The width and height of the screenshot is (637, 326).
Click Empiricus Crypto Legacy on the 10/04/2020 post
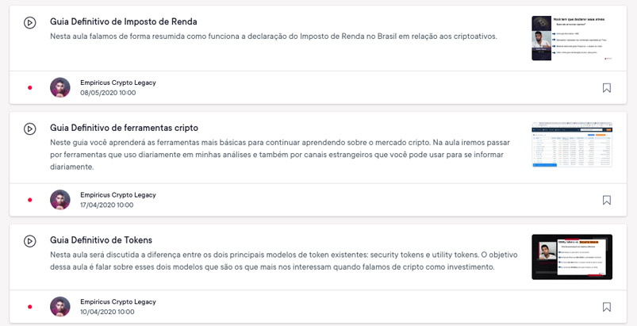pos(117,302)
